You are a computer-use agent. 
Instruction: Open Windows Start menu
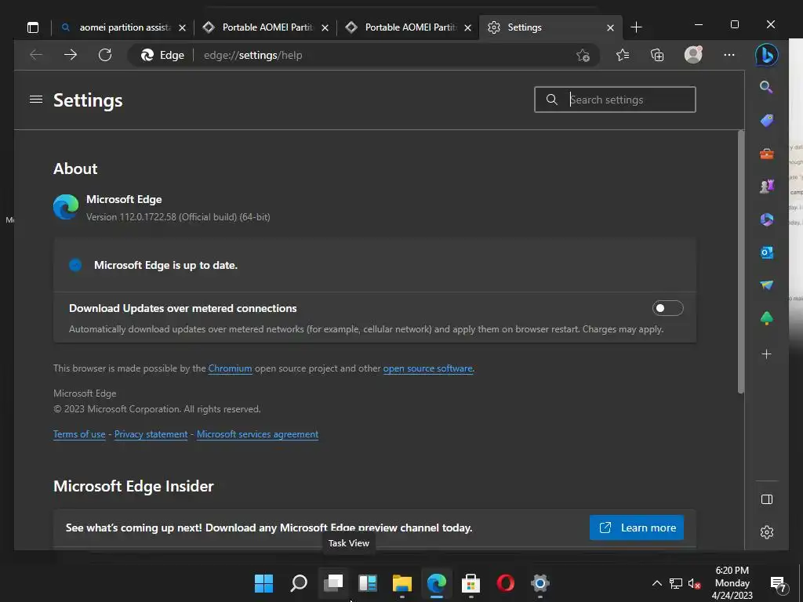coord(263,583)
